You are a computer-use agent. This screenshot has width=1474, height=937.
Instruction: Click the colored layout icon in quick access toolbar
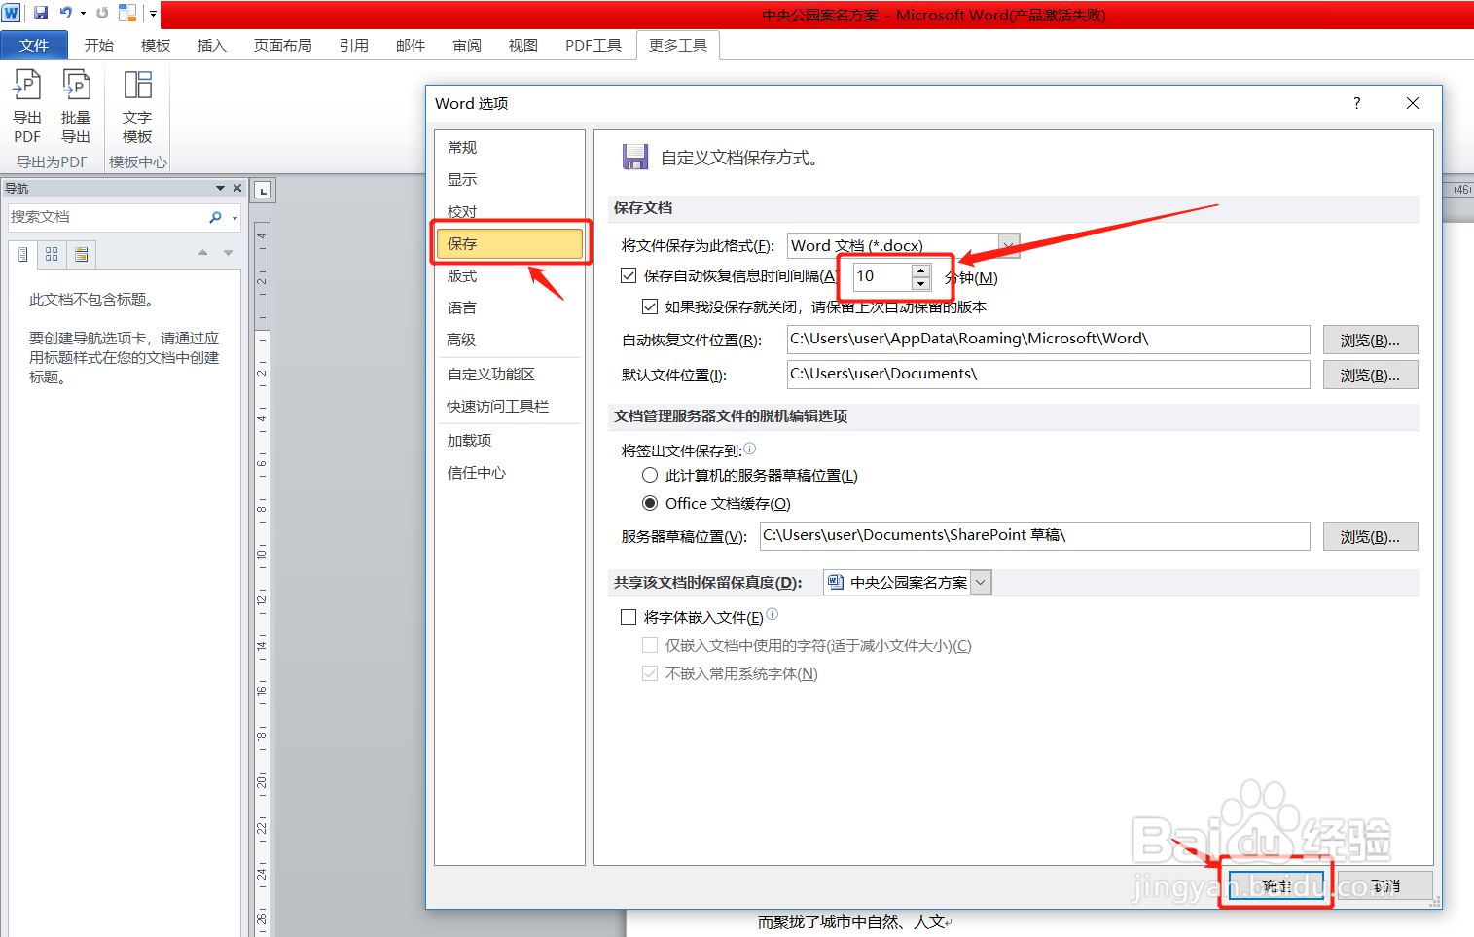(127, 13)
